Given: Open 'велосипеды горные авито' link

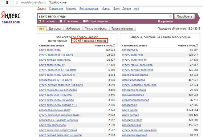Looking at the screenshot, I should [55, 110].
